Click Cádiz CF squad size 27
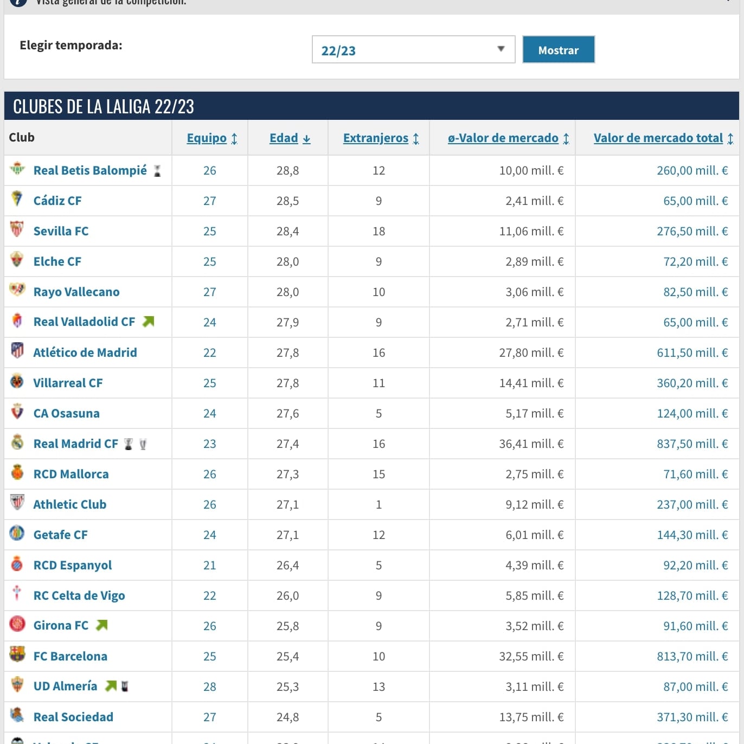 (x=210, y=201)
